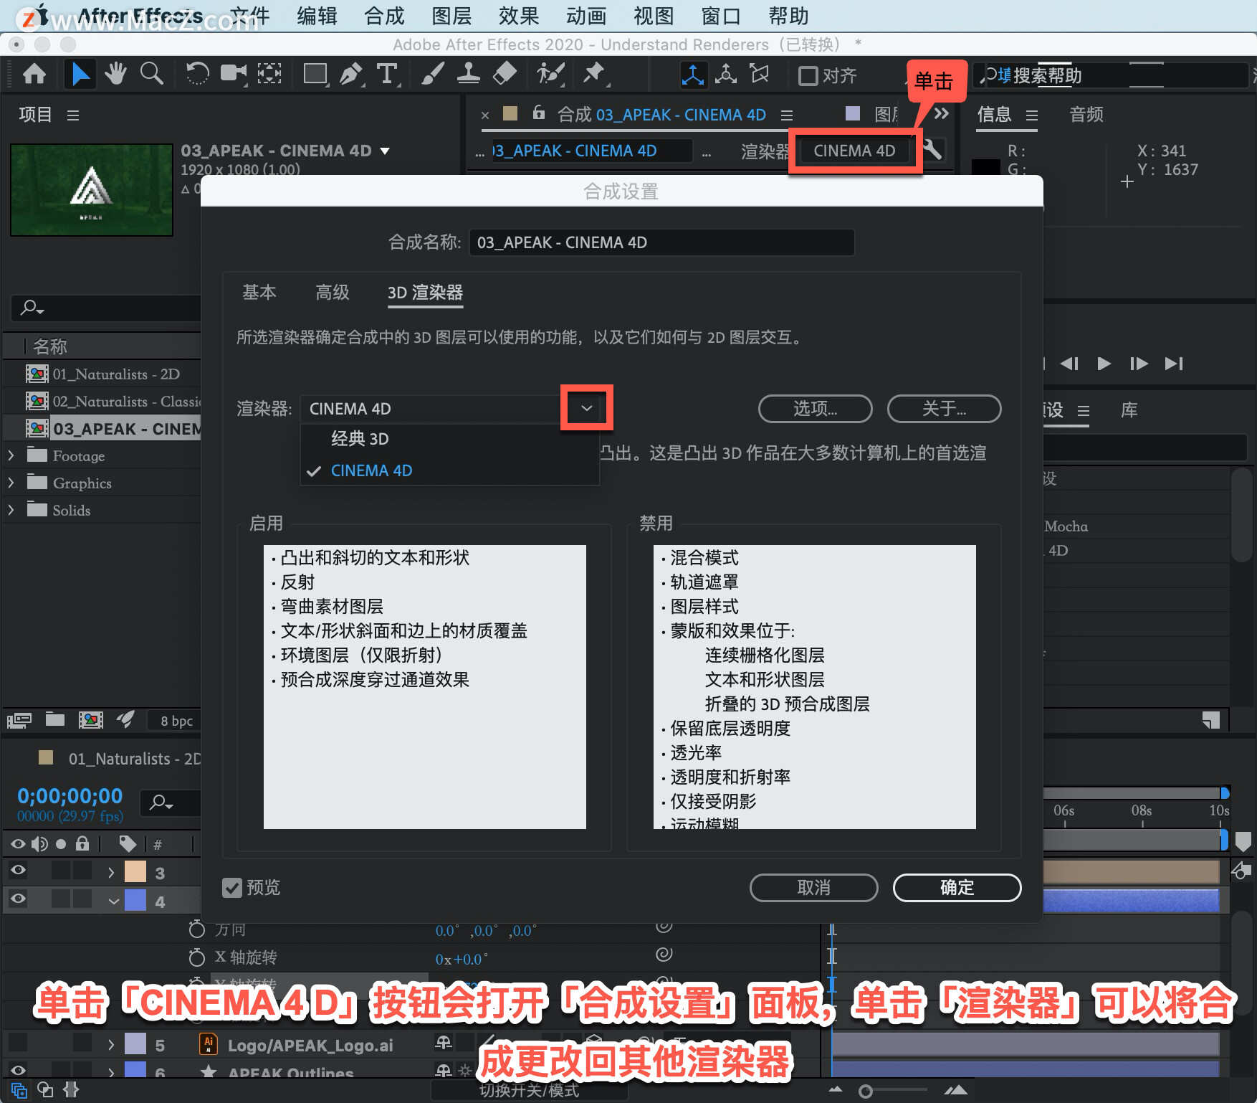Click the 切换开关/模式 button
Viewport: 1257px width, 1103px height.
(529, 1091)
